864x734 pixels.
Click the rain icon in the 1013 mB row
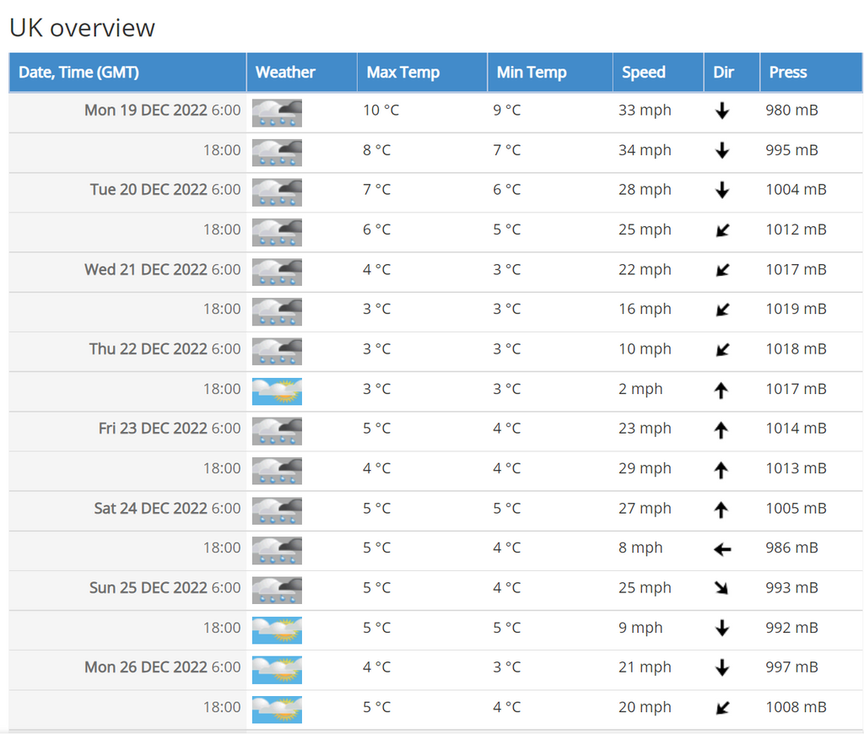(277, 471)
